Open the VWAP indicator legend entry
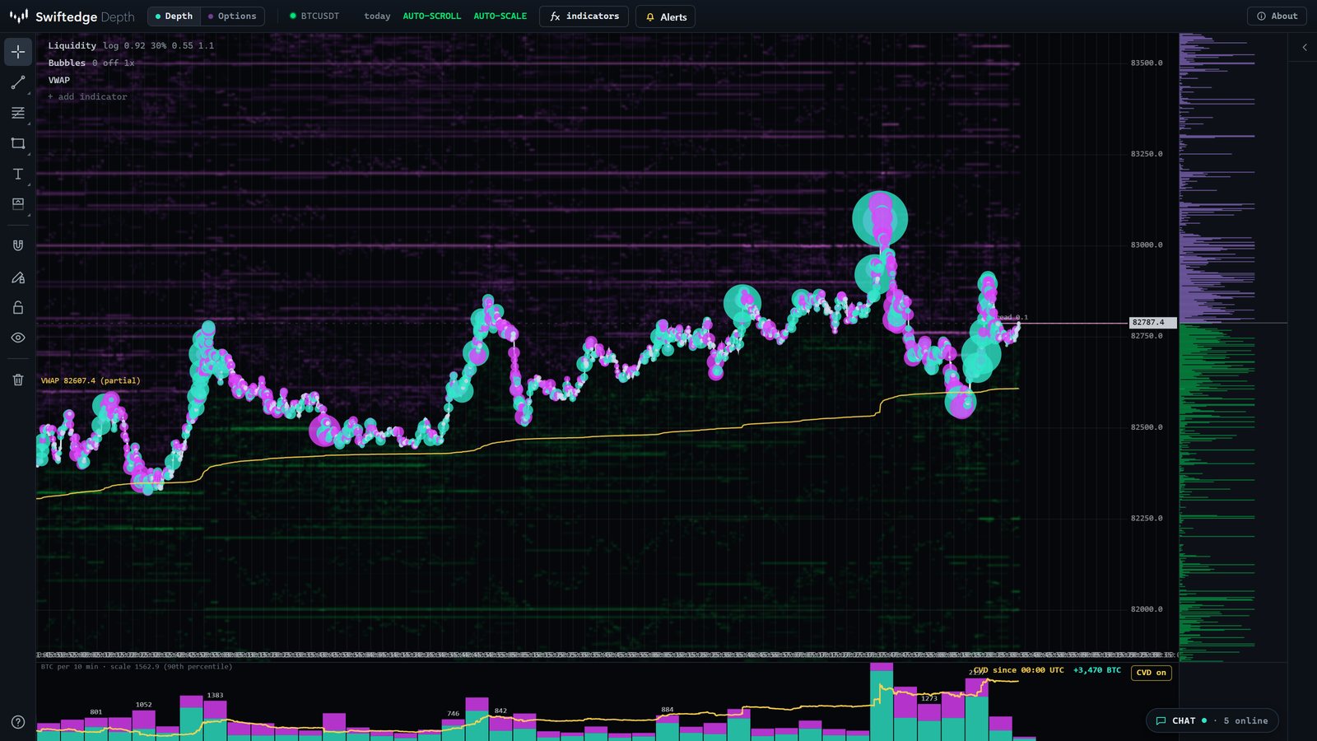This screenshot has height=741, width=1317. point(58,81)
